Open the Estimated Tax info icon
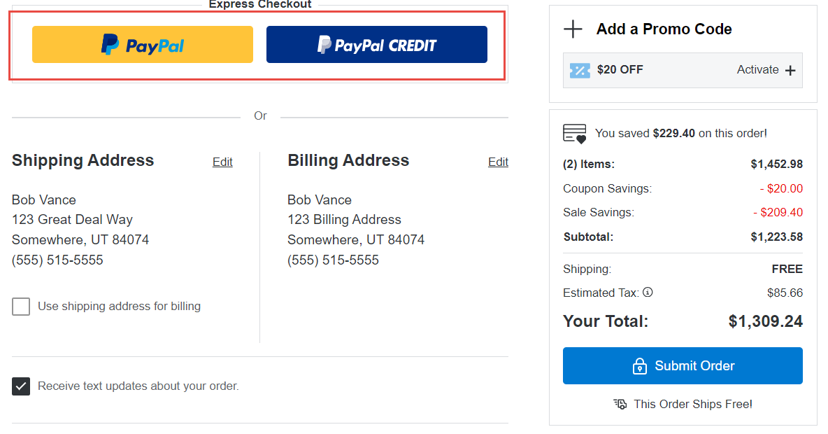828x434 pixels. click(x=648, y=292)
